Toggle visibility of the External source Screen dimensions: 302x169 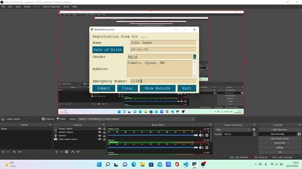point(100,136)
